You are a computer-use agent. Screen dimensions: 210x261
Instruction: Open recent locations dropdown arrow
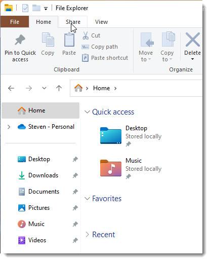pyautogui.click(x=44, y=88)
